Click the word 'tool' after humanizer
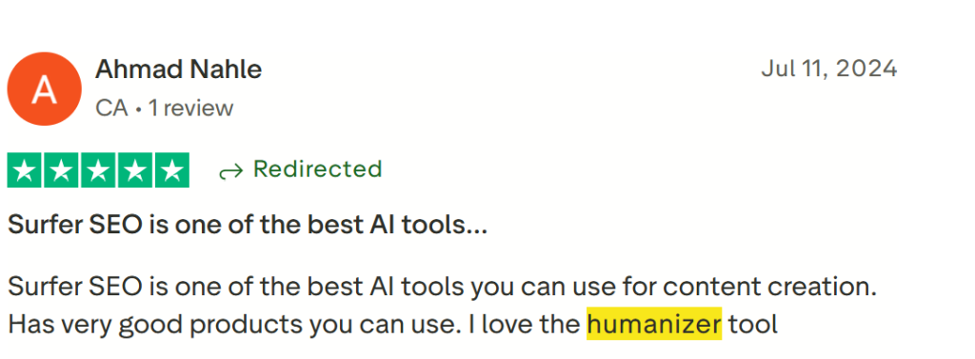This screenshot has width=975, height=359. [x=753, y=324]
